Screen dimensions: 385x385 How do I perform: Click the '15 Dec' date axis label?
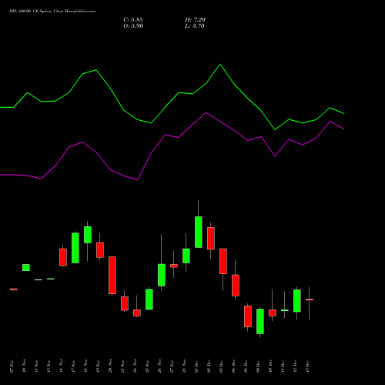(x=307, y=367)
